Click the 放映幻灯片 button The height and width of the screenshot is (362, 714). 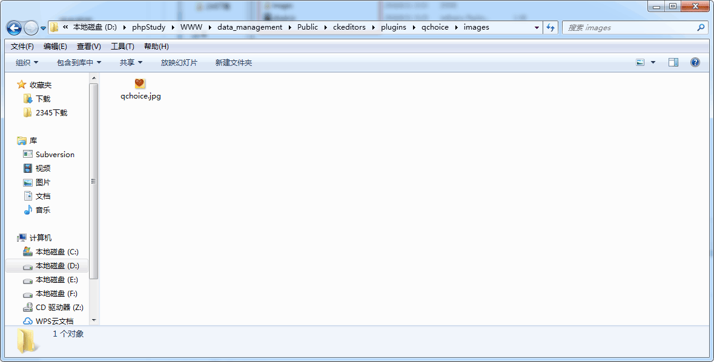(x=179, y=62)
